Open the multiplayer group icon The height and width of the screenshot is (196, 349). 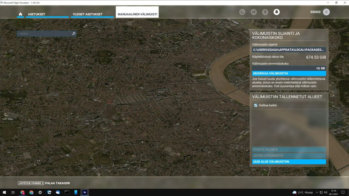254,12
